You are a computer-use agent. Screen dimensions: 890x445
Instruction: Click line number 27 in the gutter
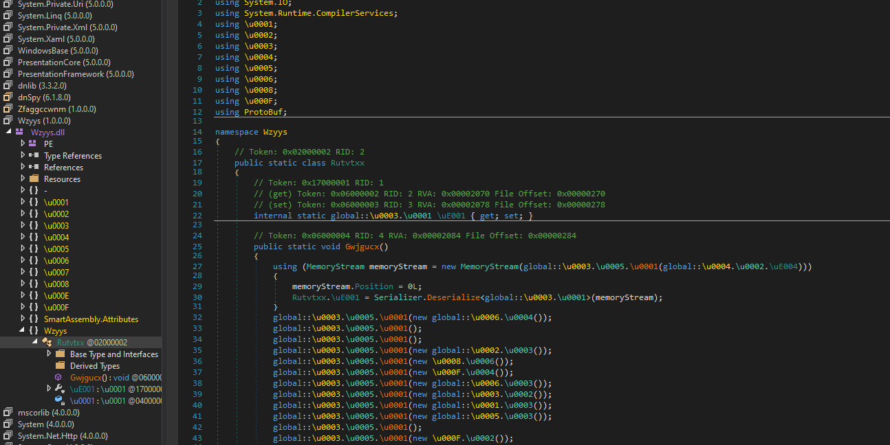pos(197,266)
